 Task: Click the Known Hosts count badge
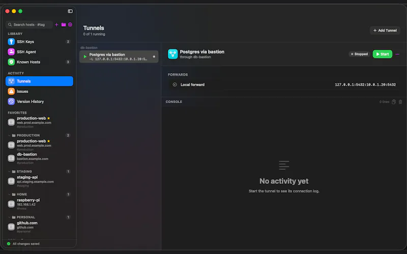tap(68, 62)
